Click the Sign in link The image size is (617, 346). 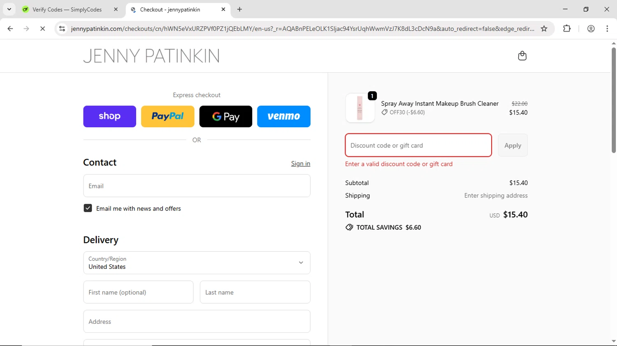(x=301, y=163)
